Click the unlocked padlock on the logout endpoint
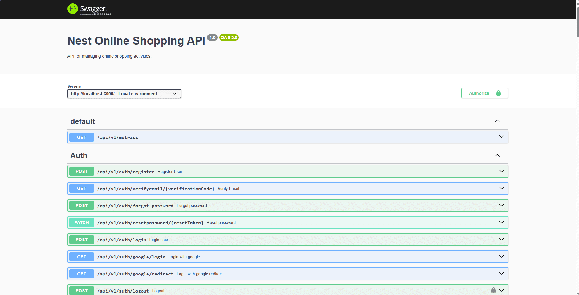The height and width of the screenshot is (295, 579). [494, 290]
